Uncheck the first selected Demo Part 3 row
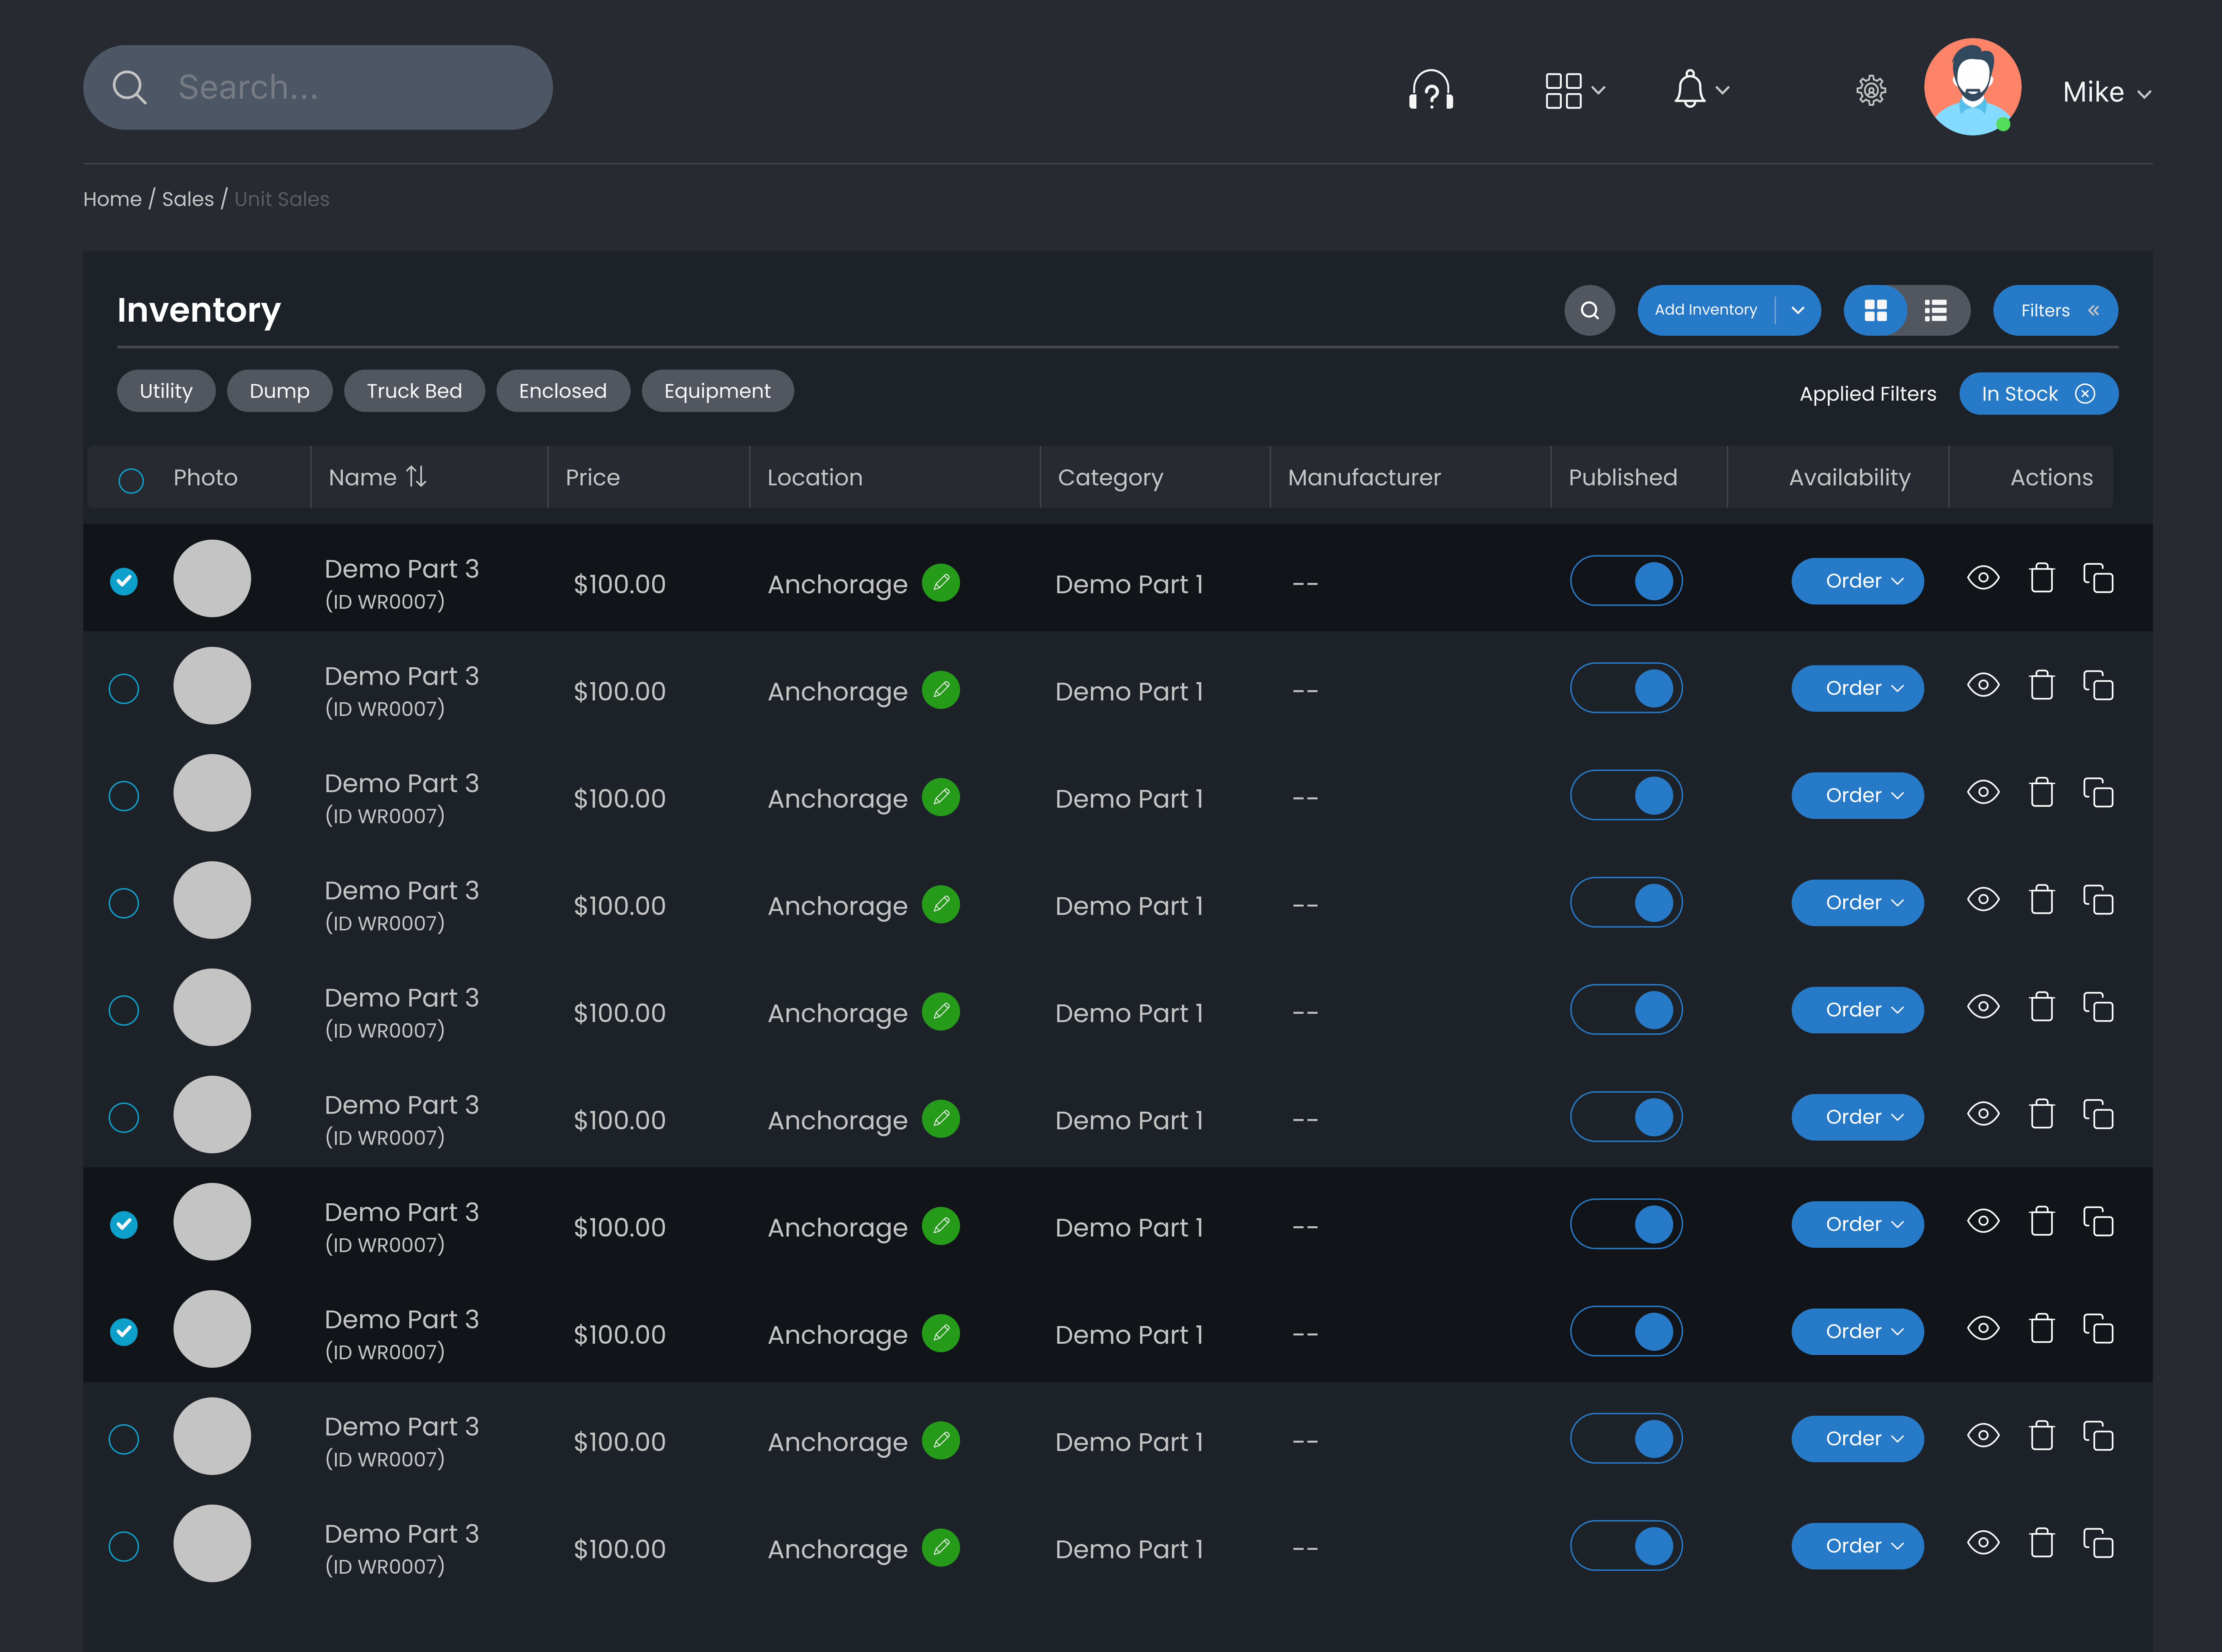Viewport: 2222px width, 1652px height. pyautogui.click(x=124, y=580)
